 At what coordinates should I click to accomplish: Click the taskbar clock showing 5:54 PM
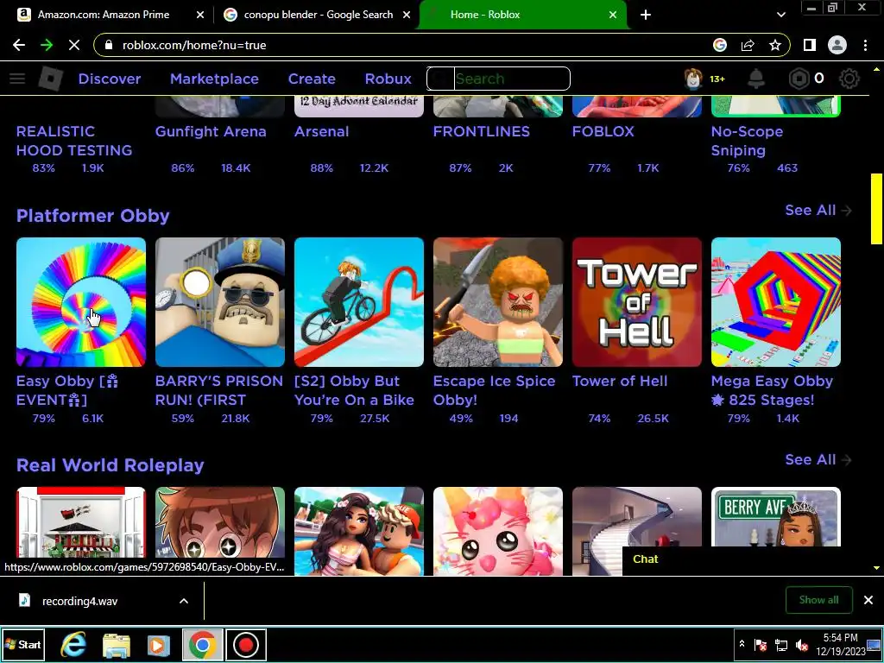pyautogui.click(x=840, y=644)
